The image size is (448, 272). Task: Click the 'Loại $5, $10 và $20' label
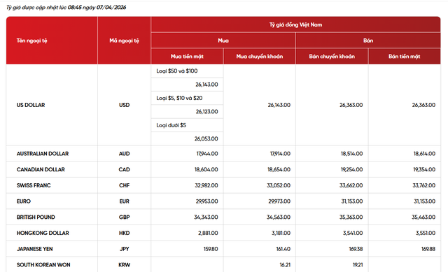point(179,98)
